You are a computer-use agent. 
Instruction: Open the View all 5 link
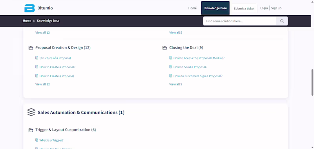click(175, 33)
